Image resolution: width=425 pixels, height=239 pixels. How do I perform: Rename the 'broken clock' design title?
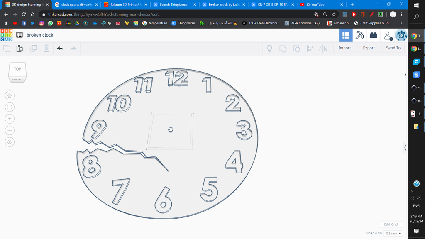coord(40,35)
